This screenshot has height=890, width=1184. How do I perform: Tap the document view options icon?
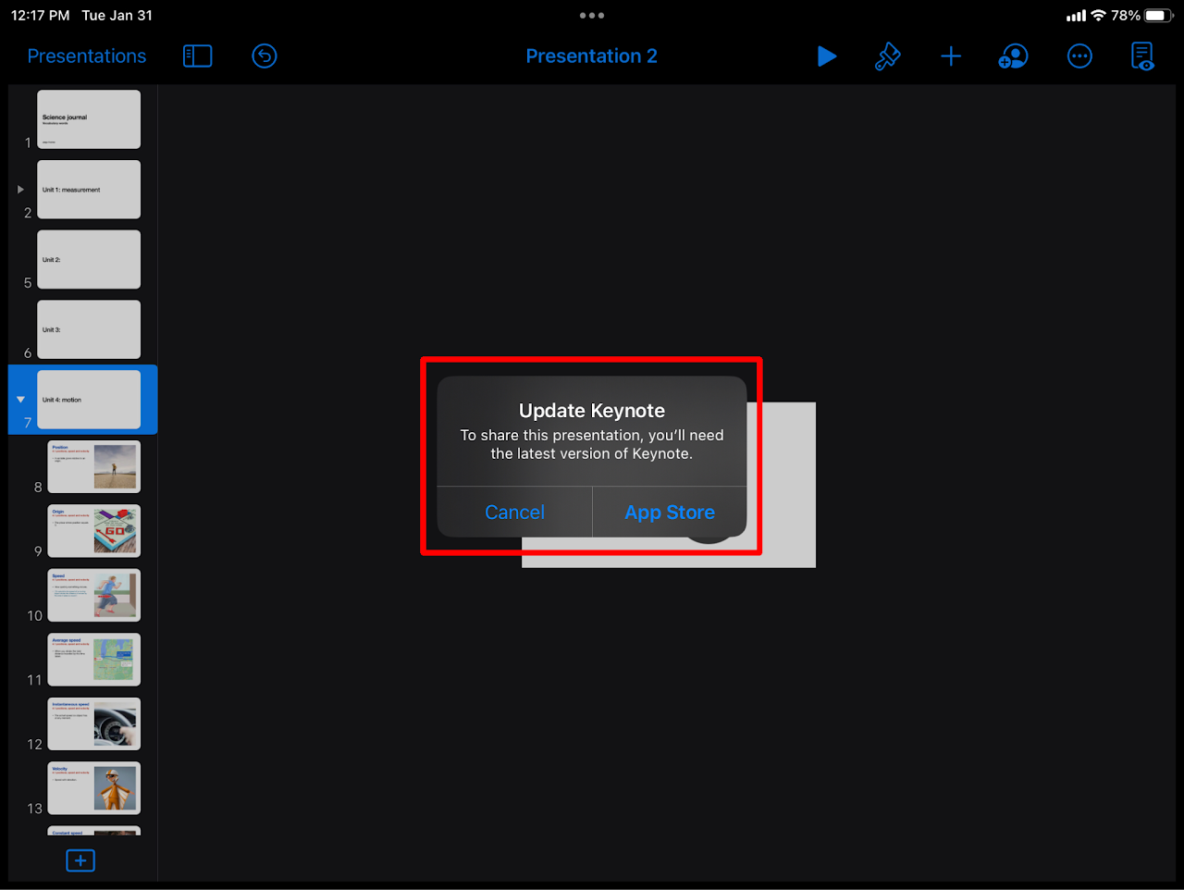point(1142,56)
